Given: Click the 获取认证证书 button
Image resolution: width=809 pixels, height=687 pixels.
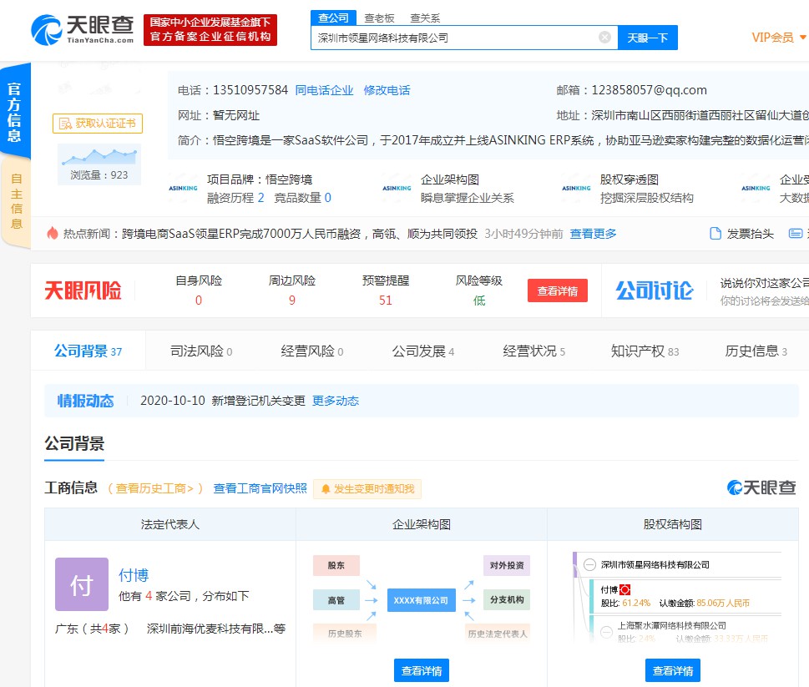Looking at the screenshot, I should click(x=98, y=124).
